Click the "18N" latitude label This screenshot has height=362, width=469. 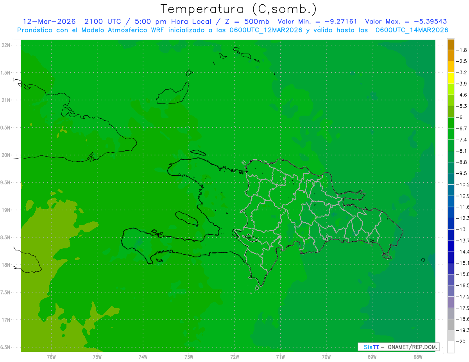(x=6, y=265)
